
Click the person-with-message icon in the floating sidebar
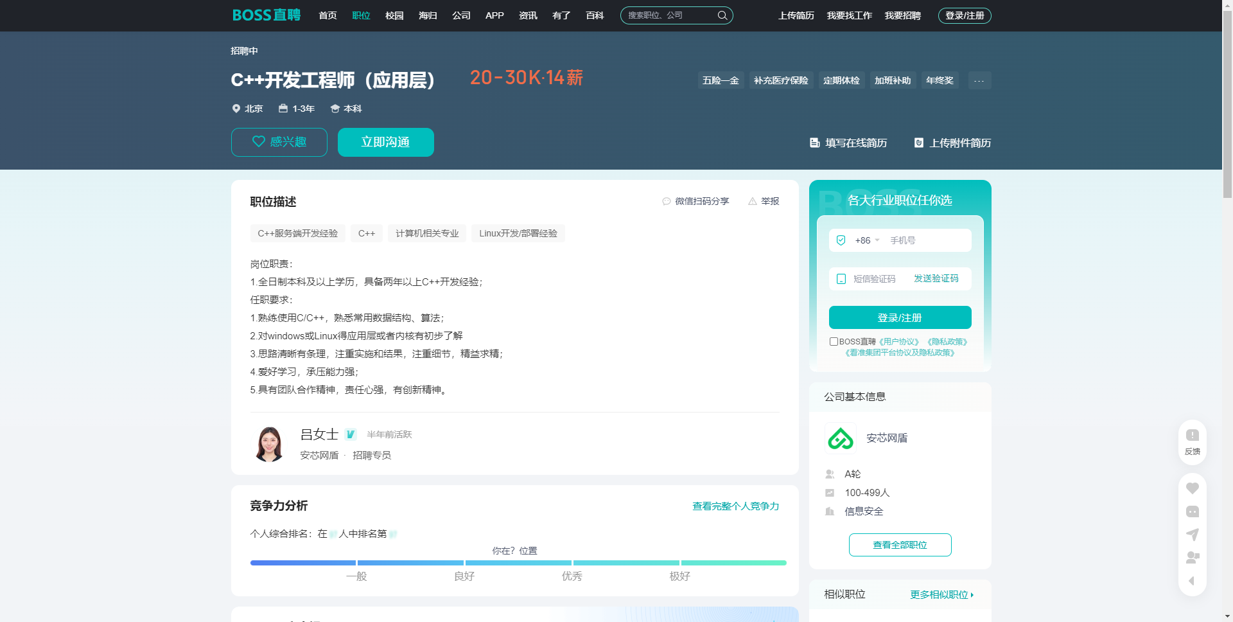[1192, 557]
